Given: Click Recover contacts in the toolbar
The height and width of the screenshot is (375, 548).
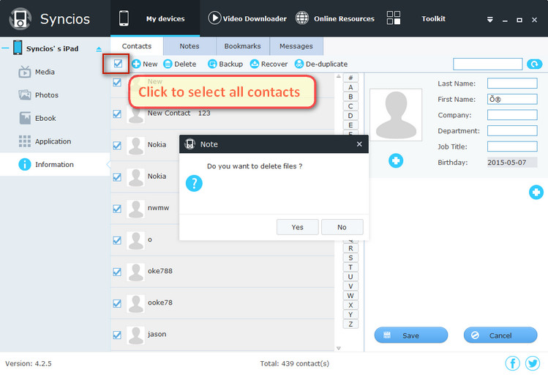Looking at the screenshot, I should (269, 64).
